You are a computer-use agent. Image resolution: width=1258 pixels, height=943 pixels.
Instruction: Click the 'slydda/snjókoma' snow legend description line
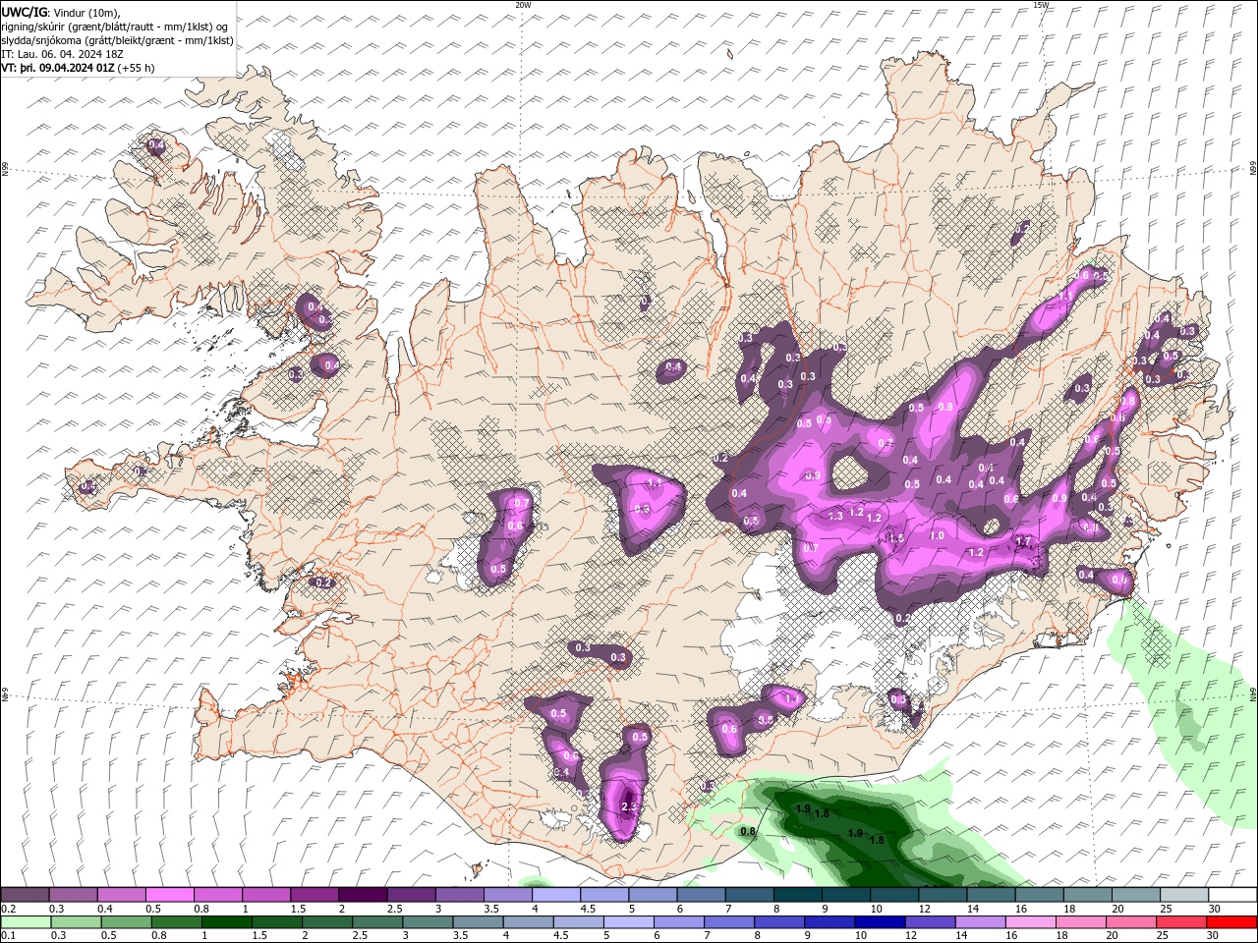[x=118, y=40]
